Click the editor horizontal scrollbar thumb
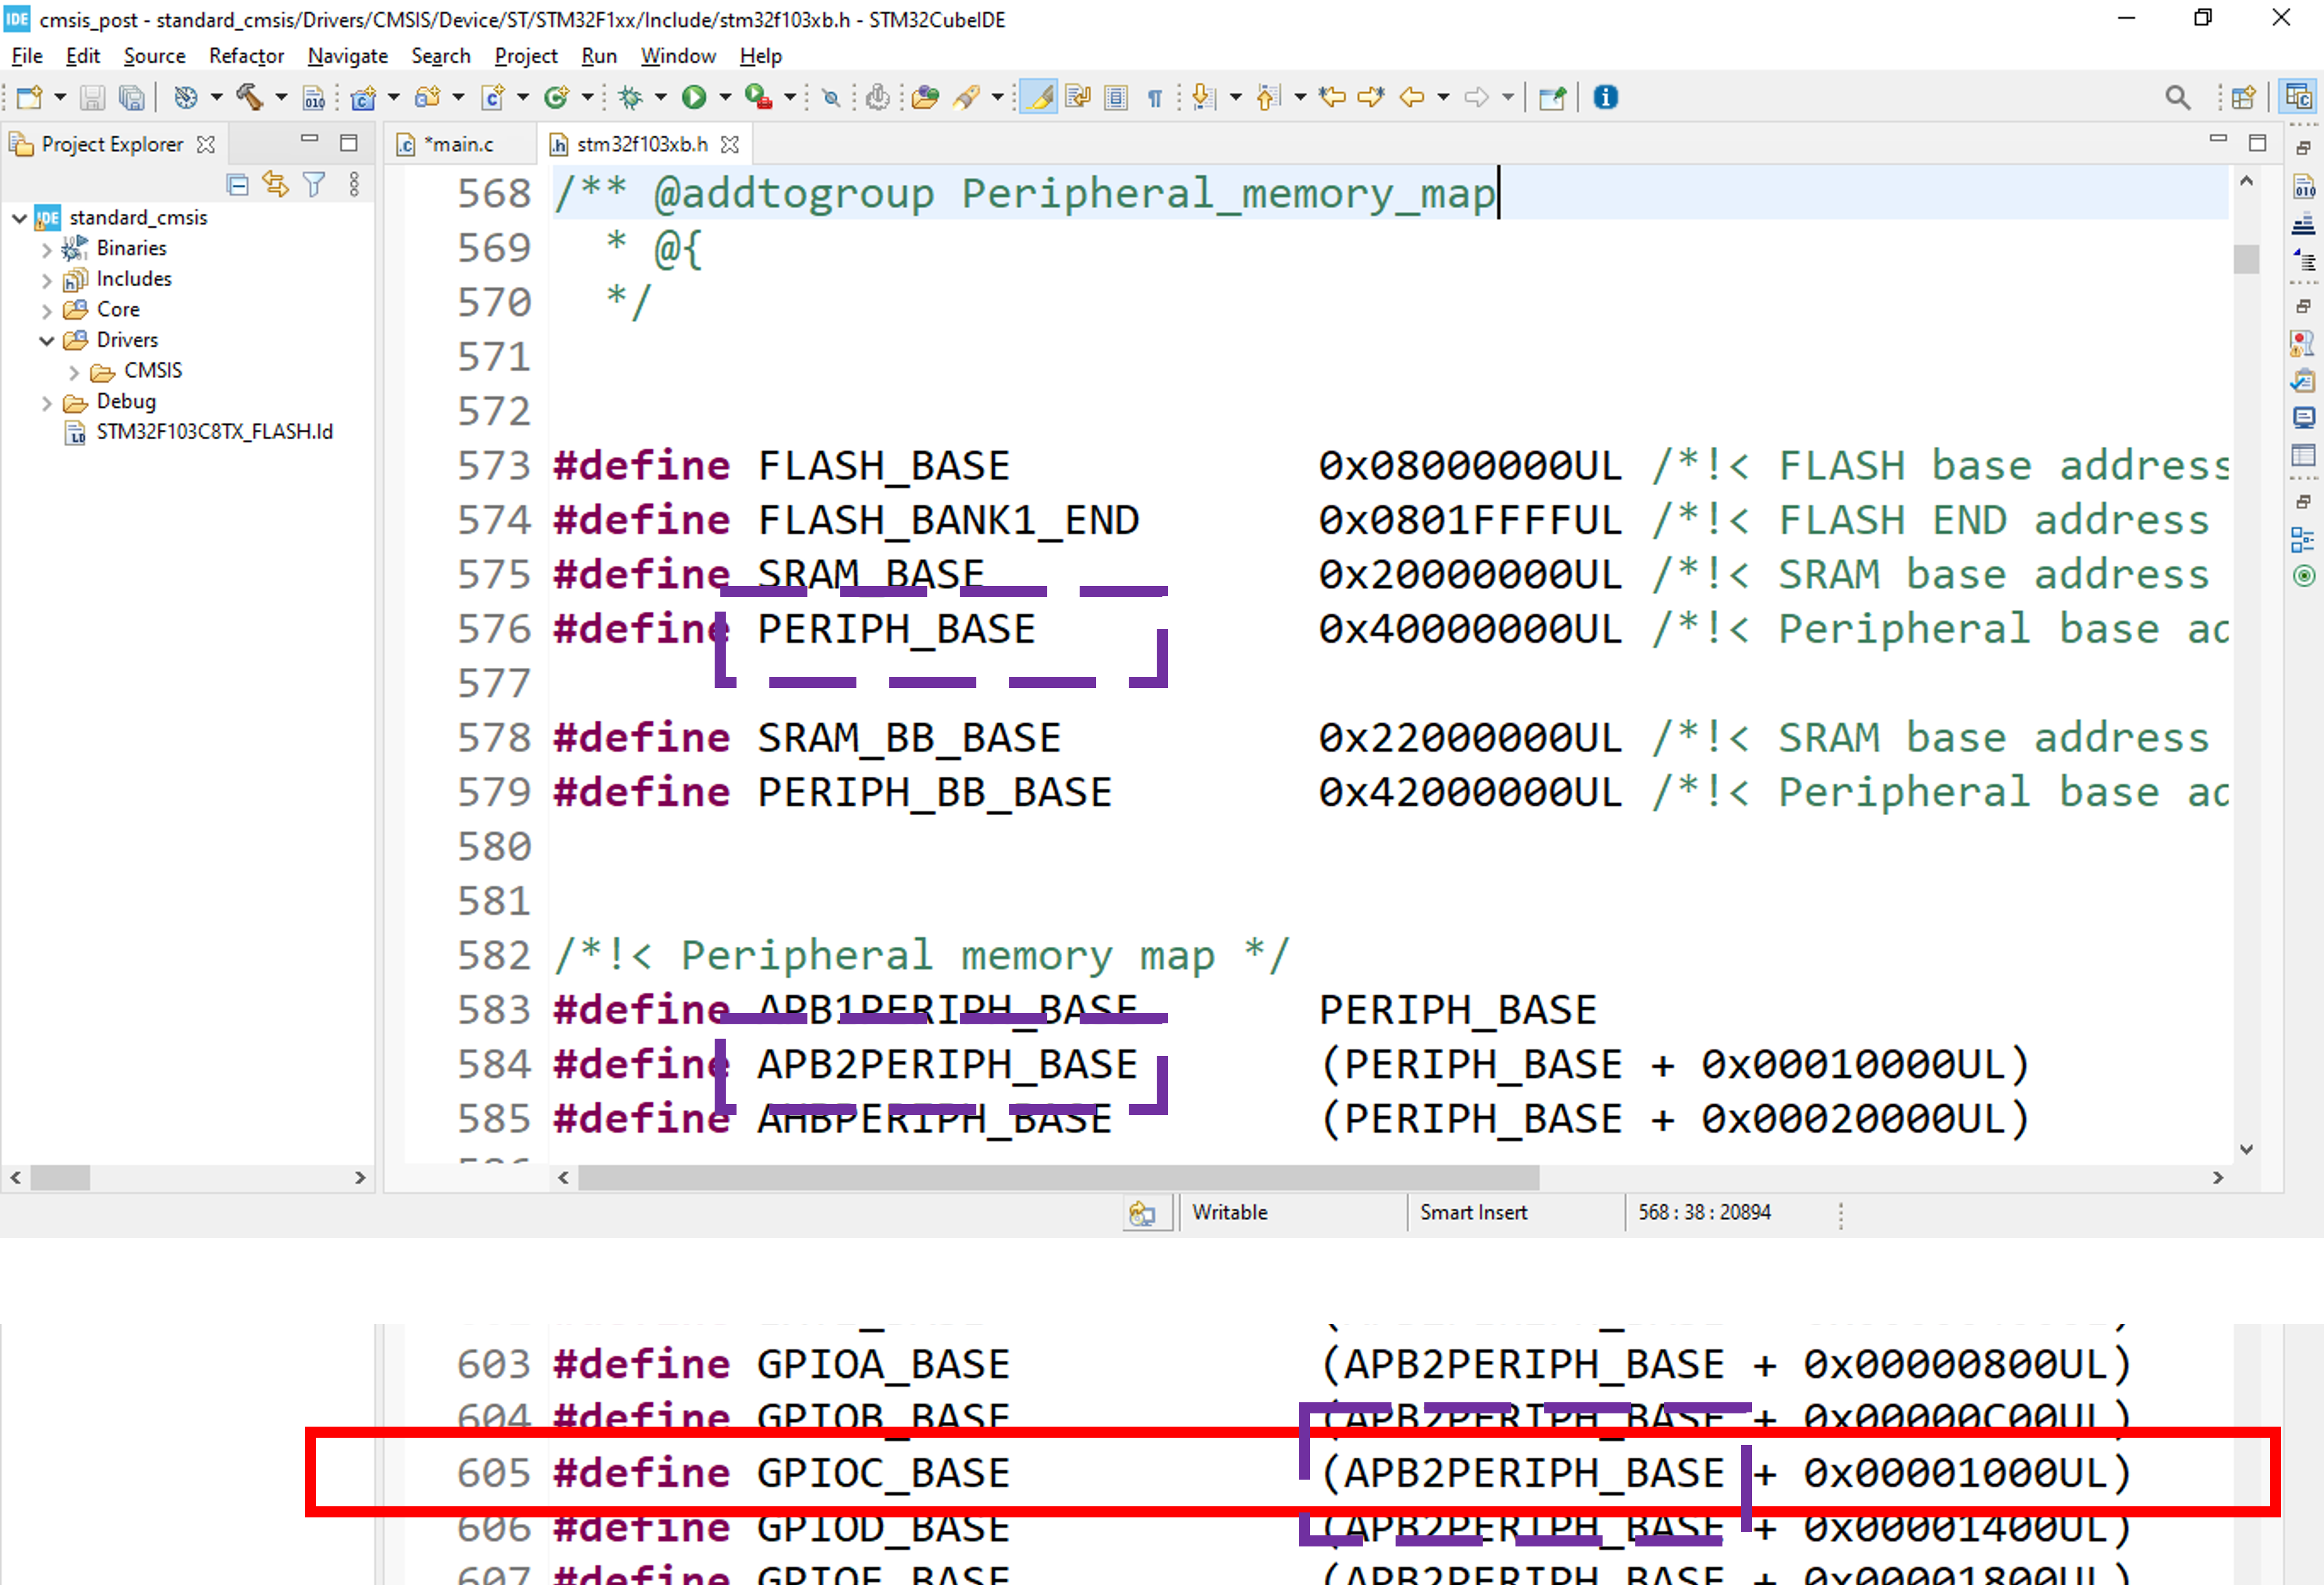The height and width of the screenshot is (1585, 2324). pyautogui.click(x=1058, y=1177)
